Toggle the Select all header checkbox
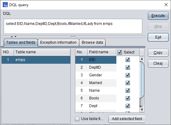The height and width of the screenshot is (125, 171). 120,52
